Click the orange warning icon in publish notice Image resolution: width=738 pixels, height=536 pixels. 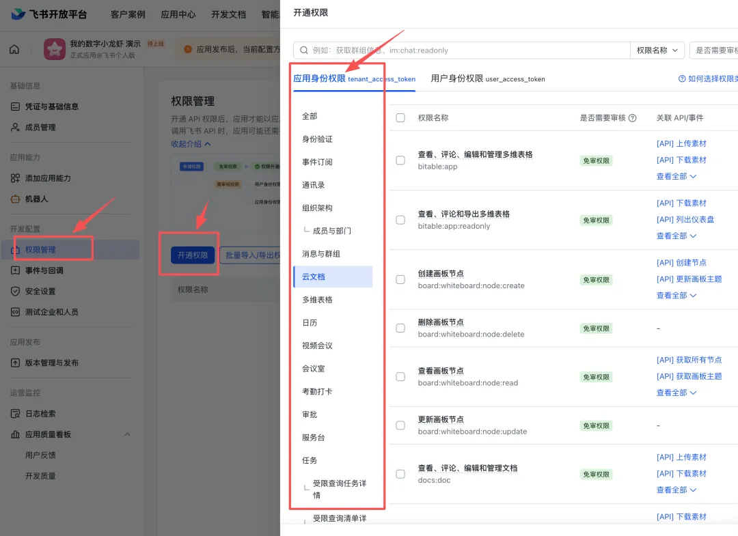pos(188,49)
